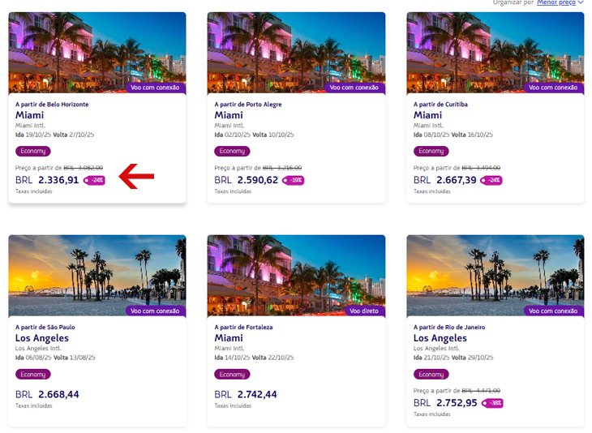Click Voo com conexão label on Curitiba card

(x=554, y=88)
